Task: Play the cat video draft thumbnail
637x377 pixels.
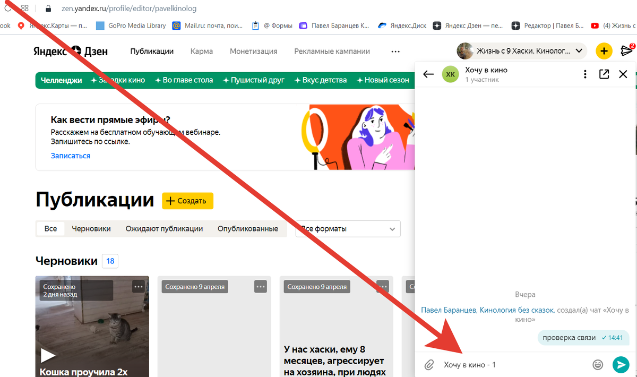Action: click(x=48, y=355)
